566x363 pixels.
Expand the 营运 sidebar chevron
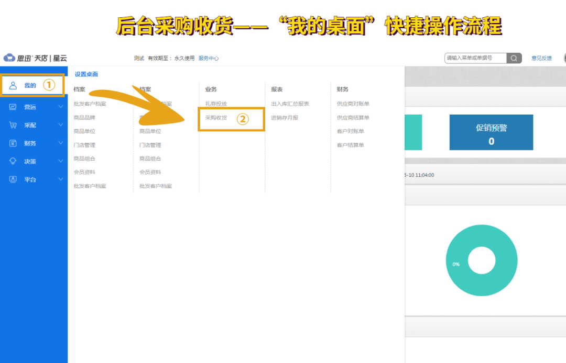coord(60,106)
